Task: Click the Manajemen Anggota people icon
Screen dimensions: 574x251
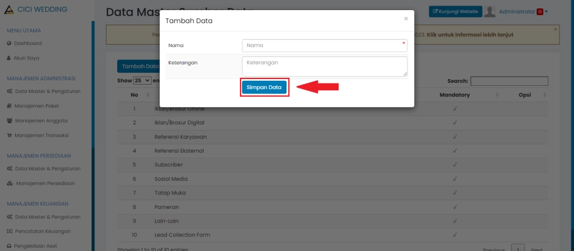Action: 10,120
